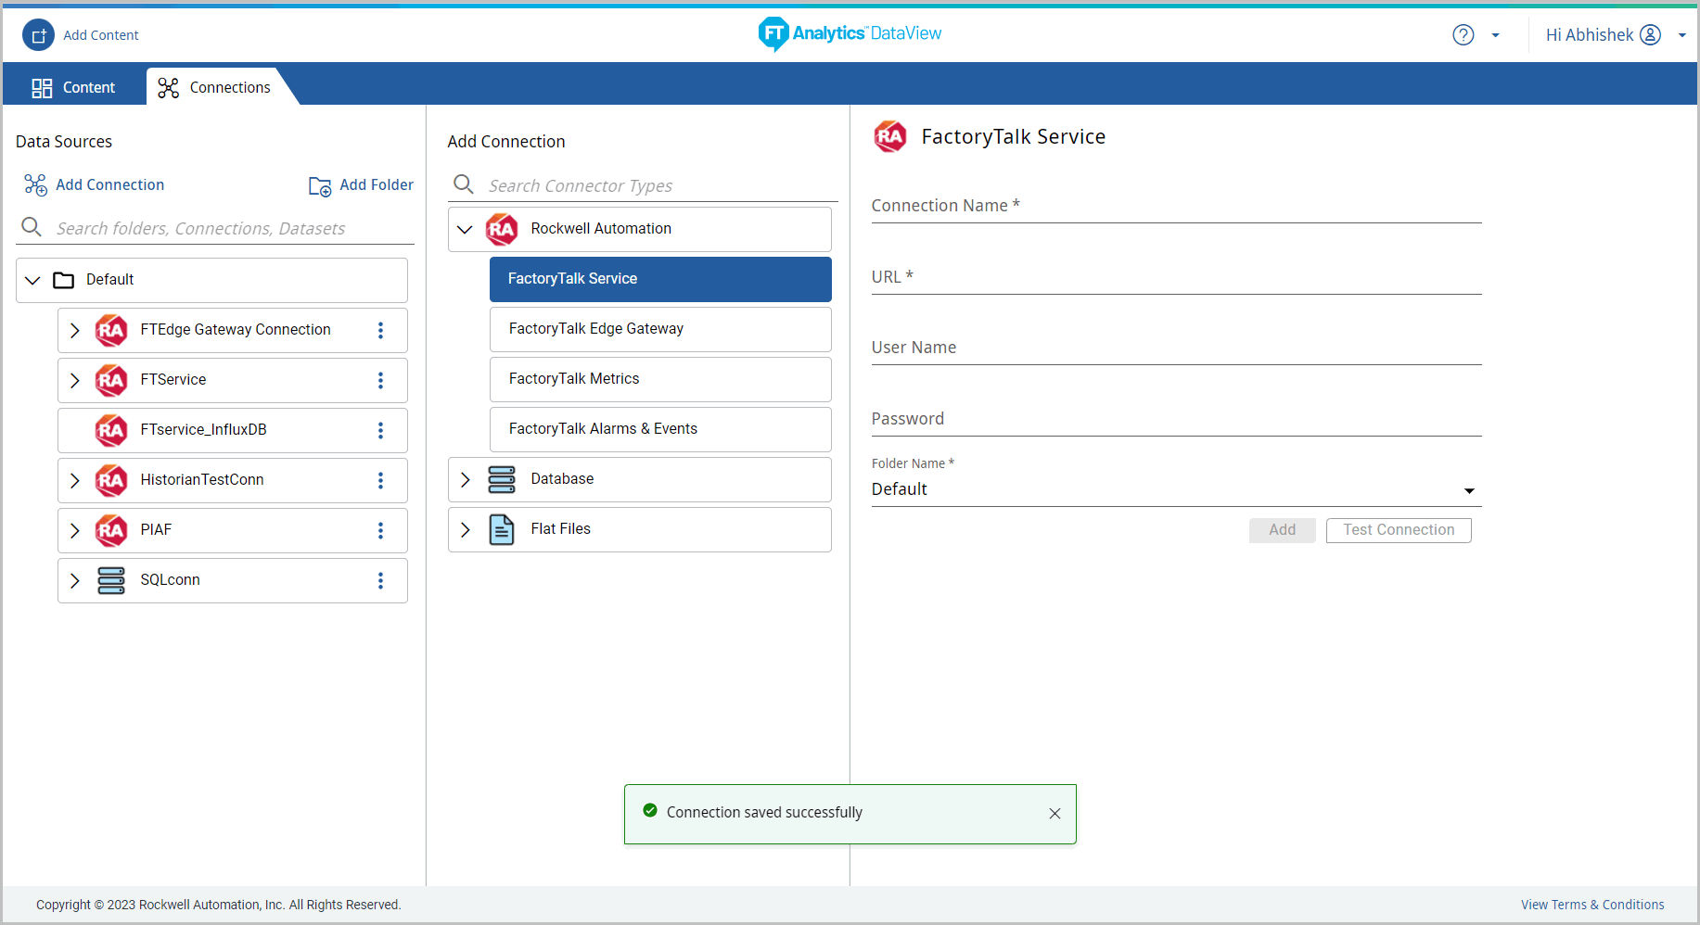Click the SQLconn database icon
This screenshot has width=1700, height=925.
111,580
